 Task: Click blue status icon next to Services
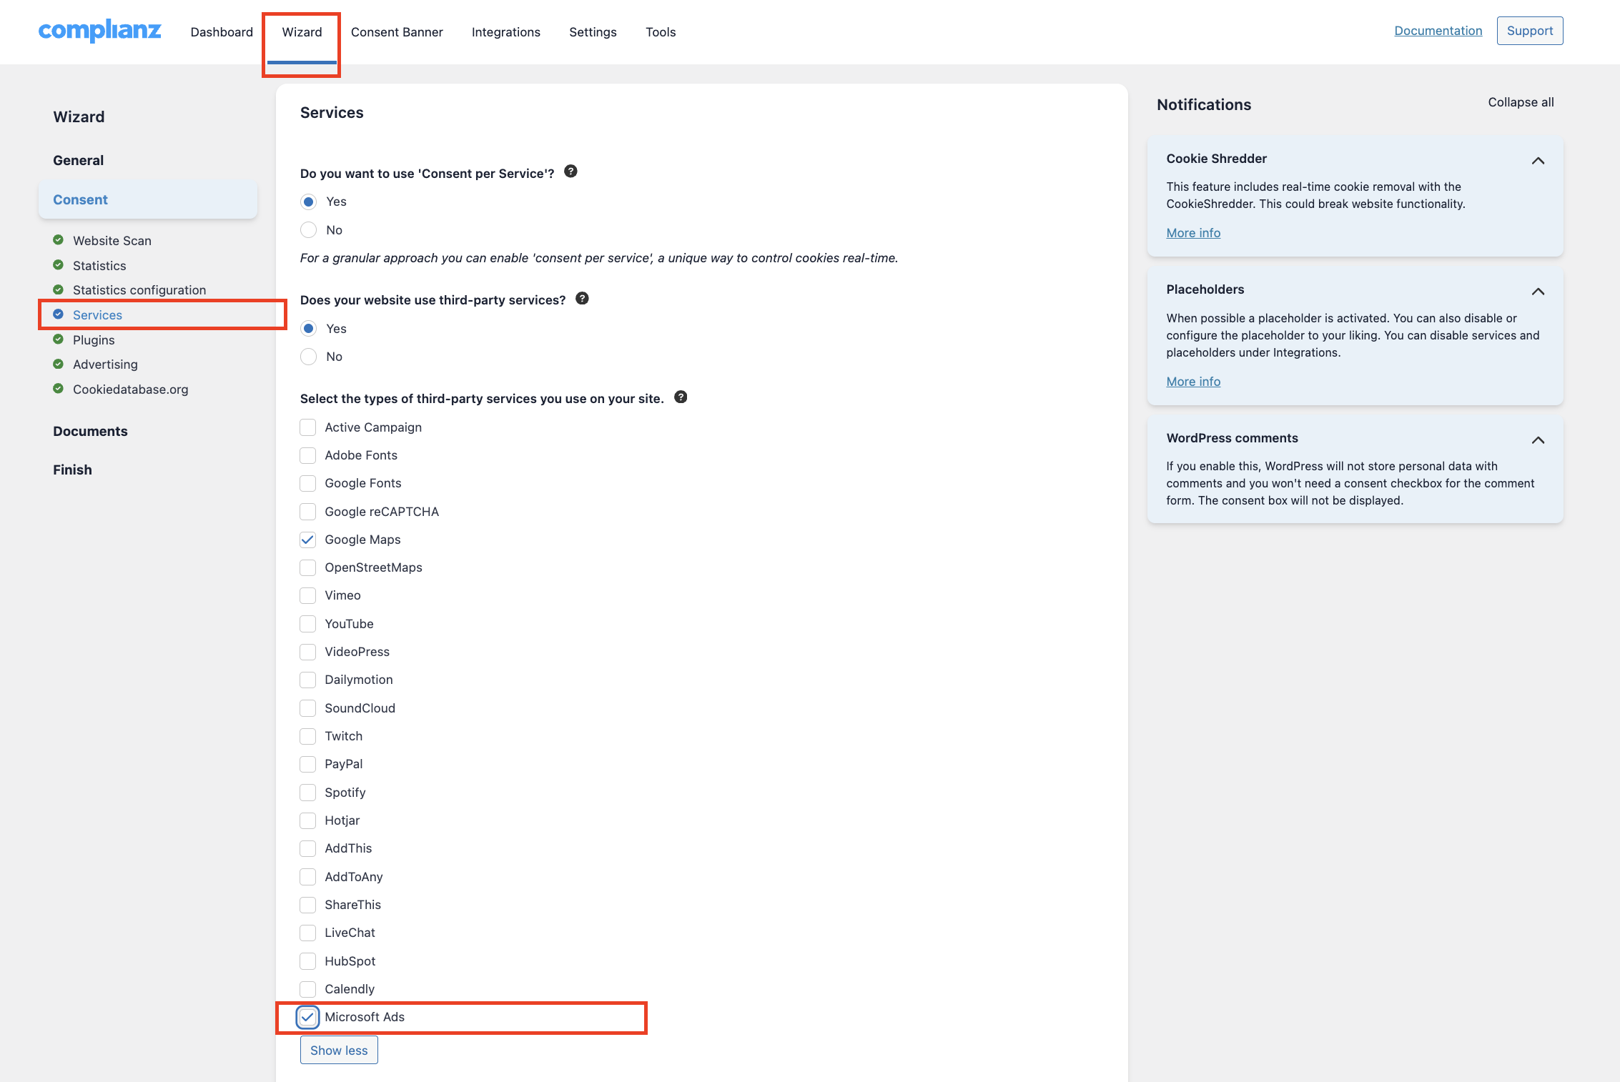pyautogui.click(x=59, y=314)
